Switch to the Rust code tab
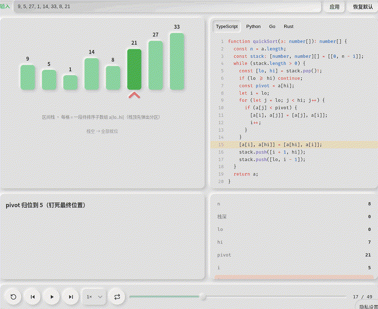Image resolution: width=378 pixels, height=309 pixels. [x=288, y=26]
